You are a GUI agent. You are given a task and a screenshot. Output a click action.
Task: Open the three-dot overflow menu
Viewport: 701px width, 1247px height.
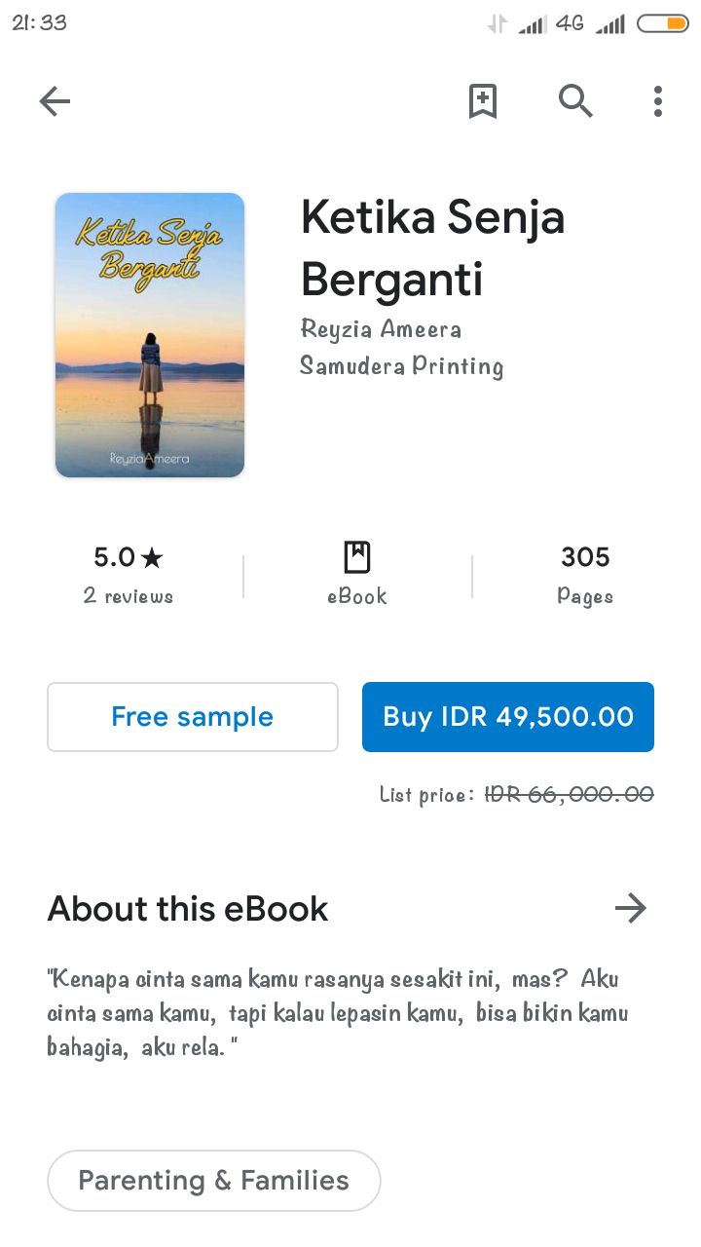658,101
